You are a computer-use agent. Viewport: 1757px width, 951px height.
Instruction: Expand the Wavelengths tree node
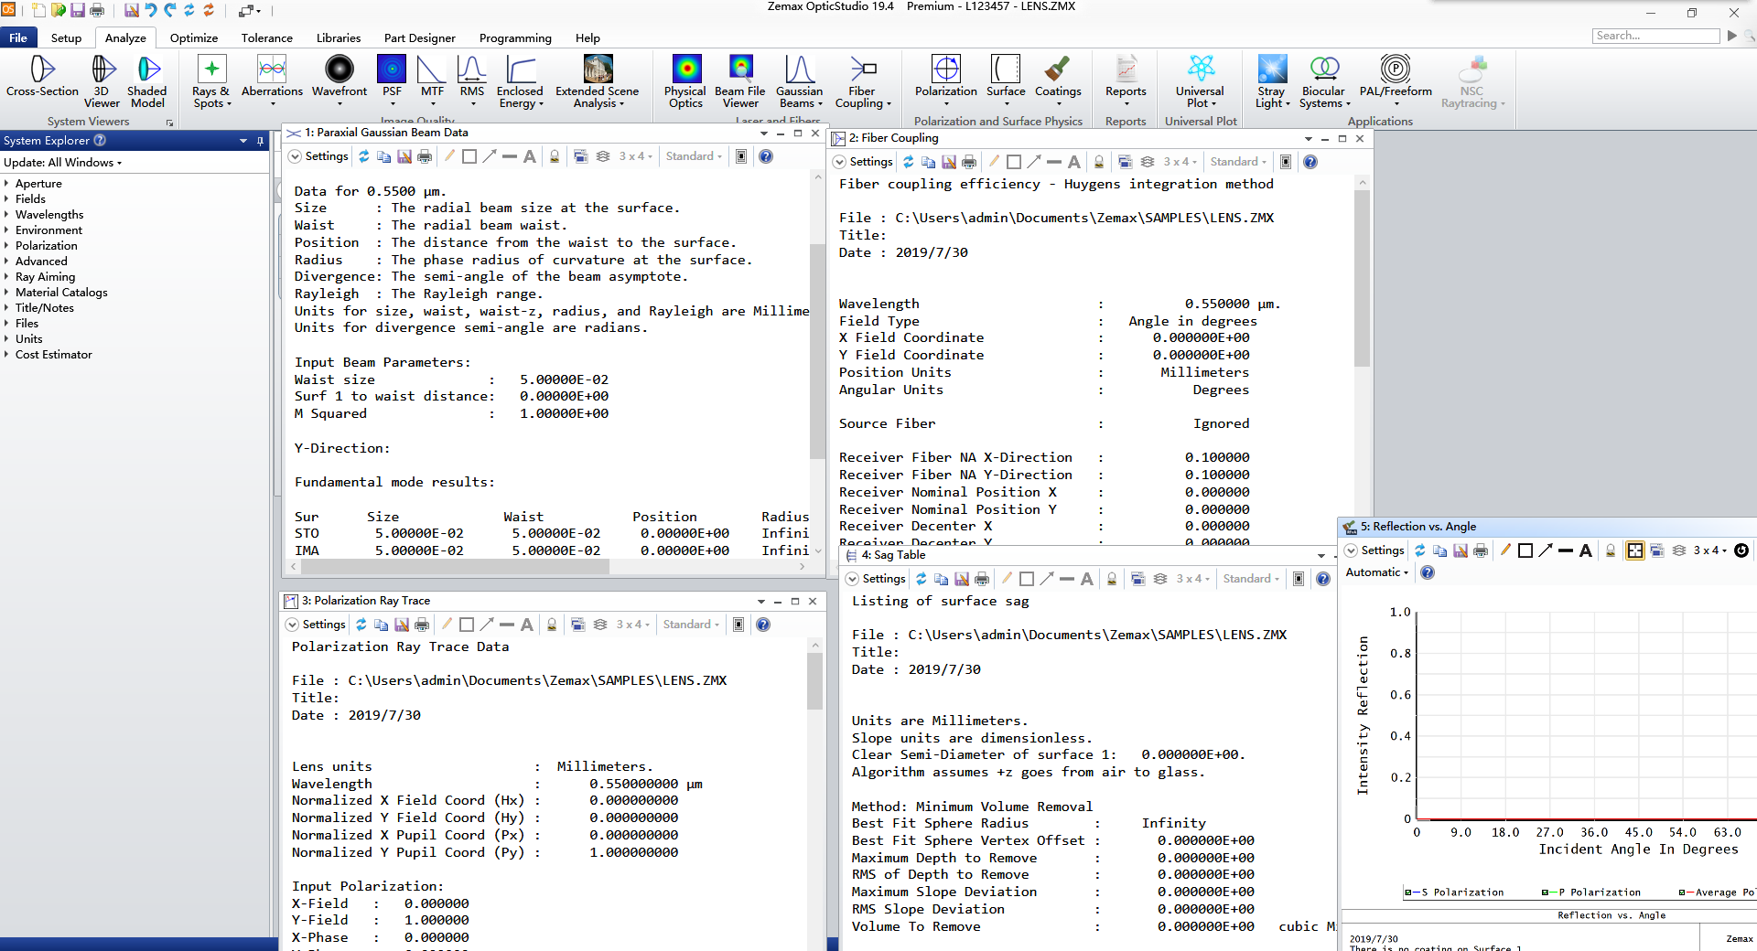pyautogui.click(x=6, y=215)
